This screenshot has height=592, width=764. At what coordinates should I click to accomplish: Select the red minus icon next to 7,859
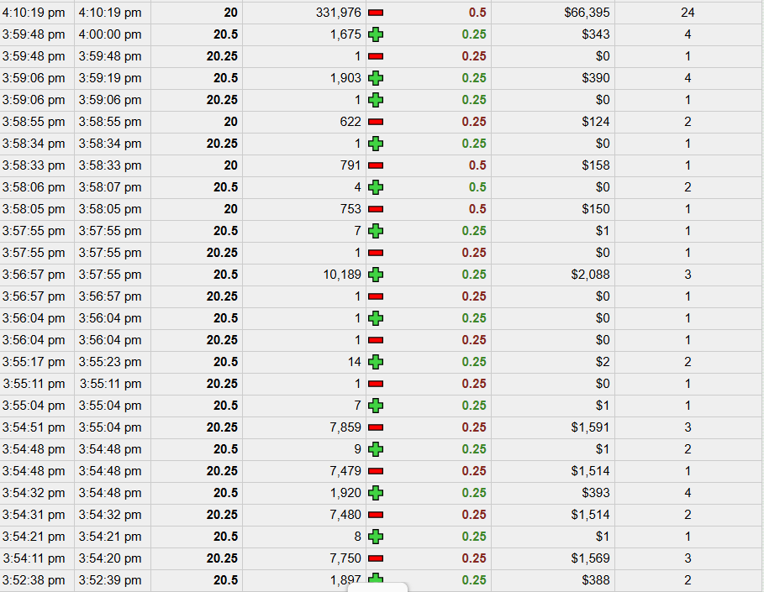[x=376, y=427]
